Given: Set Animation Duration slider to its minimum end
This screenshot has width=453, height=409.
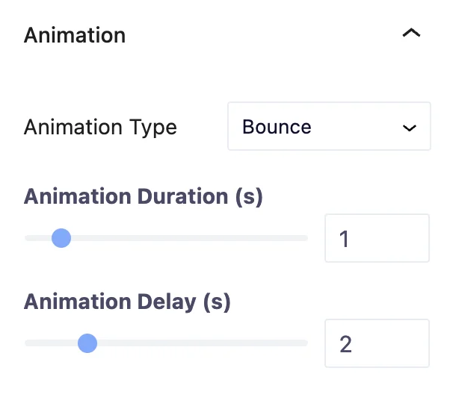Looking at the screenshot, I should pyautogui.click(x=26, y=238).
